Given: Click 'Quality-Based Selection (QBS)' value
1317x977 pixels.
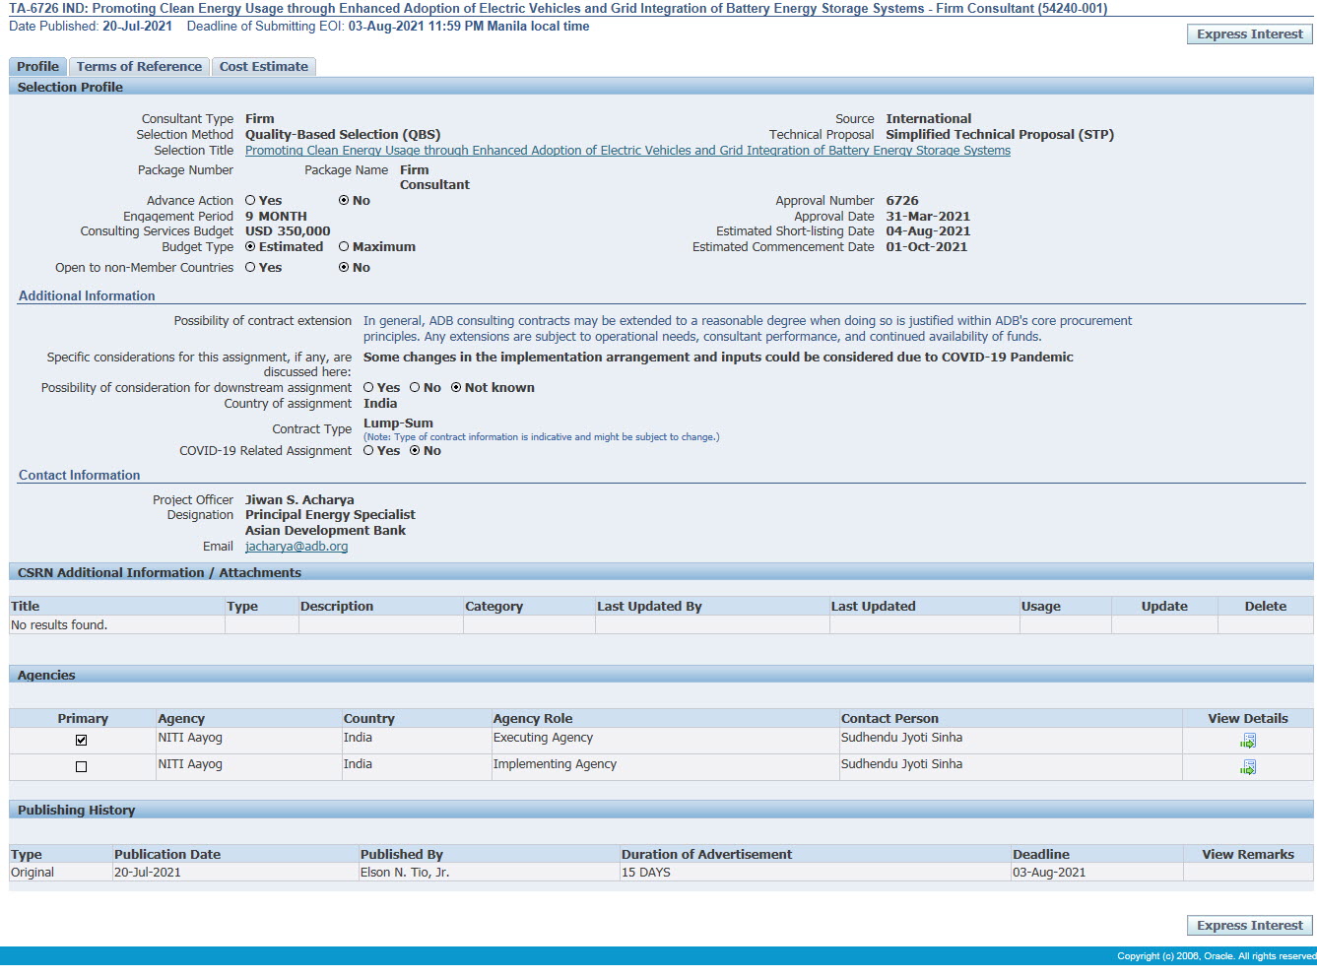Looking at the screenshot, I should [x=343, y=134].
